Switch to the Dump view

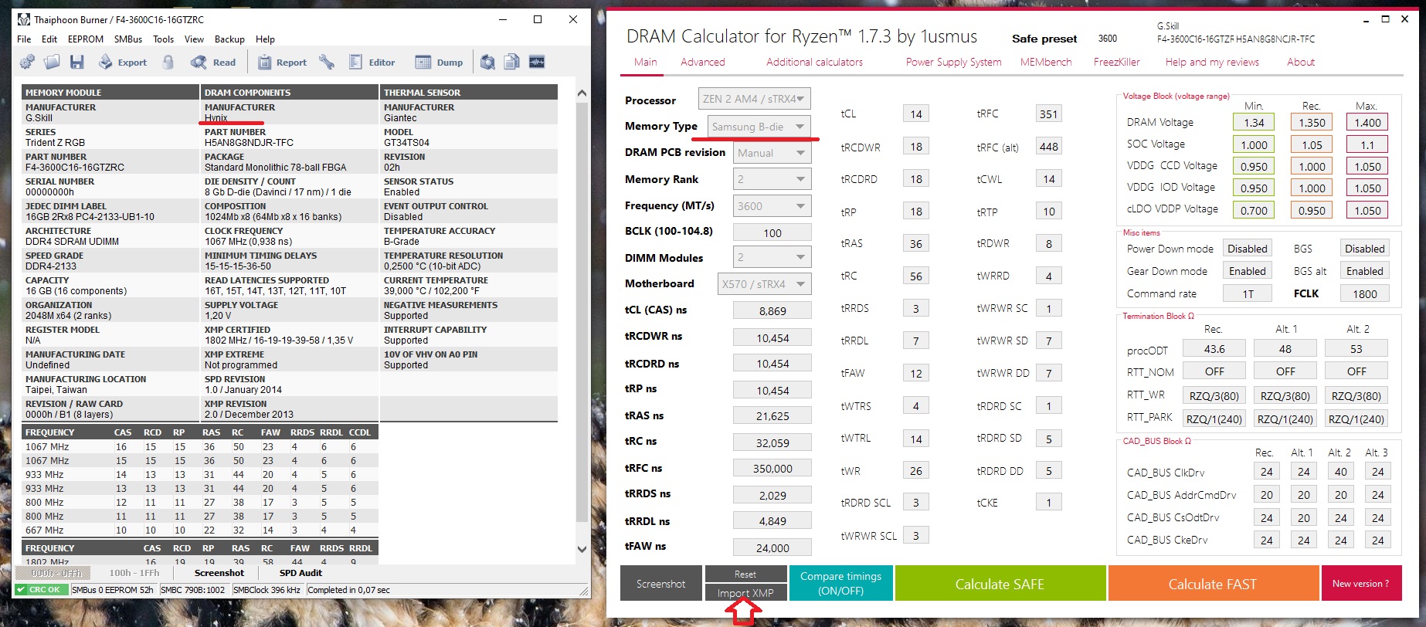[x=439, y=63]
